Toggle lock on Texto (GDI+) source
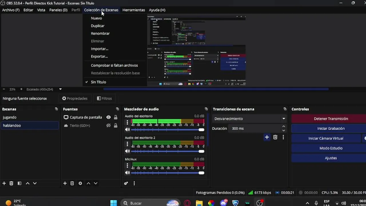The image size is (366, 206). click(116, 126)
